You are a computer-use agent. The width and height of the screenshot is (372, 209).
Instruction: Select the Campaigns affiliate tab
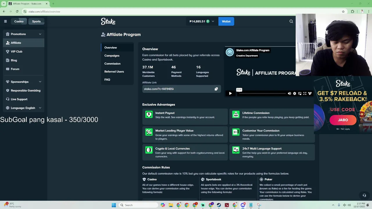117,55
